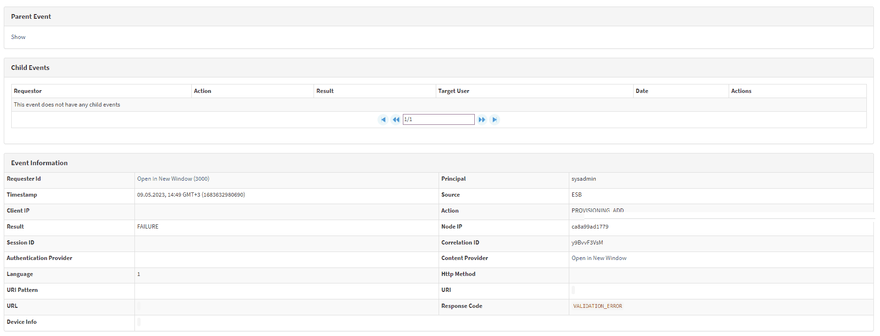
Task: Click the FAILURE result value
Action: coord(148,227)
